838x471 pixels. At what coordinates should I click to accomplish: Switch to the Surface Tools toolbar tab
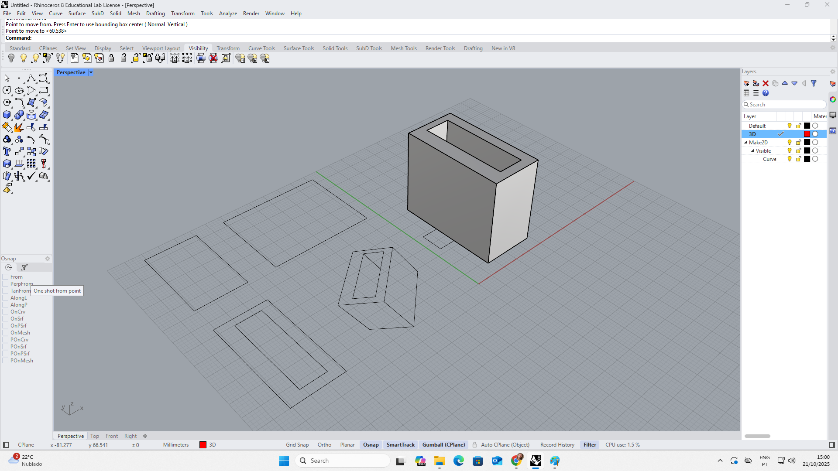tap(299, 48)
